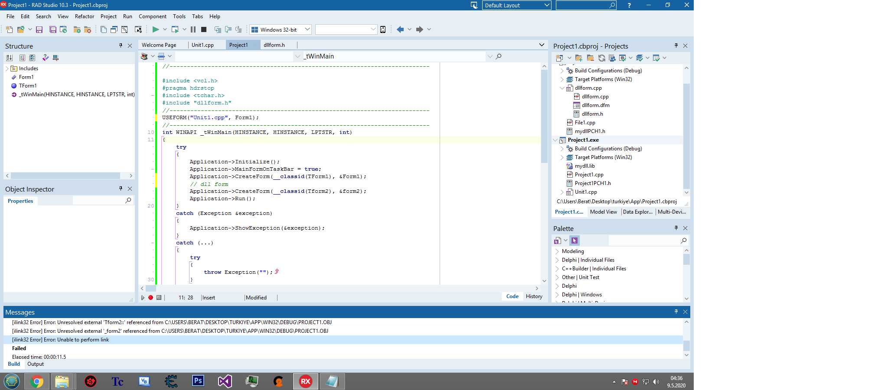Screen dimensions: 888x390
Task: Open the Refactor menu
Action: coord(84,16)
